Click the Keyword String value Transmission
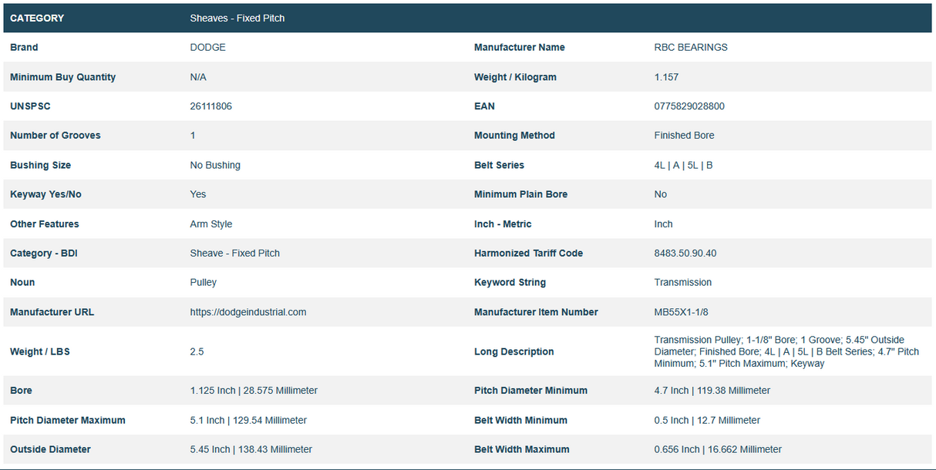This screenshot has height=470, width=936. (x=682, y=283)
